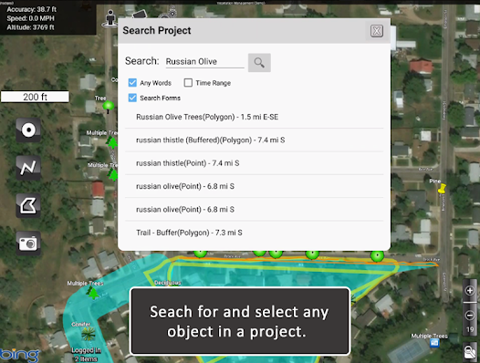Uncheck the Search Forms checkbox
This screenshot has width=480, height=363.
132,98
